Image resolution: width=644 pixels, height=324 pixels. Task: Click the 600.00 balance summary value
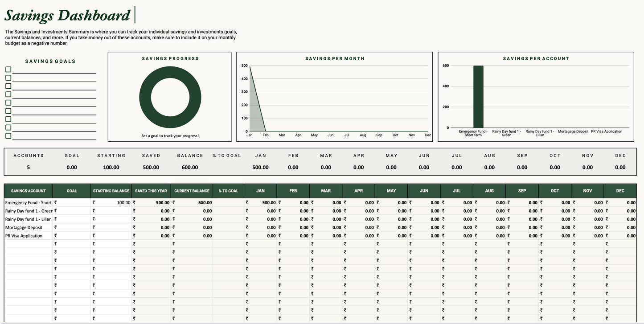coord(190,168)
